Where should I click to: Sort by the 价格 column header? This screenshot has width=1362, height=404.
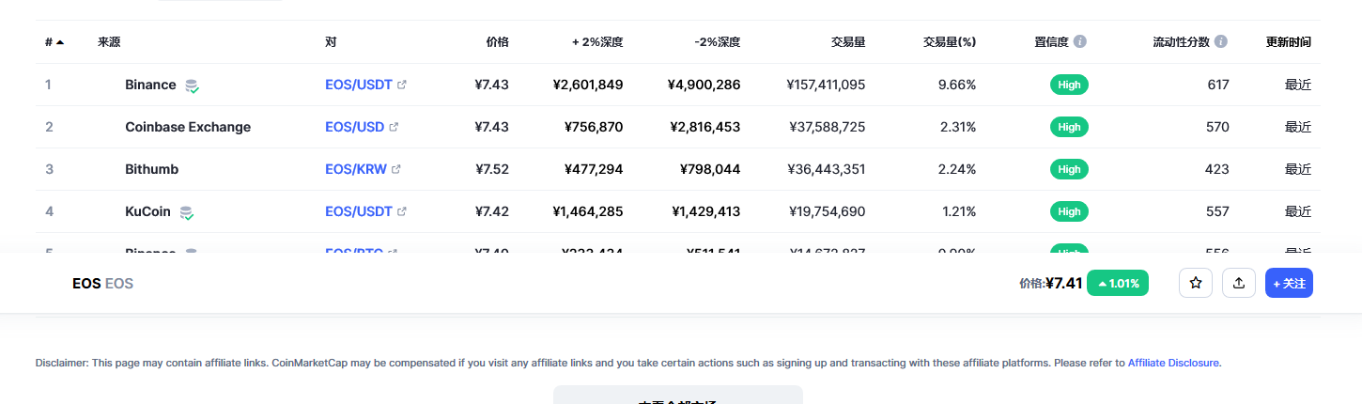click(x=497, y=42)
